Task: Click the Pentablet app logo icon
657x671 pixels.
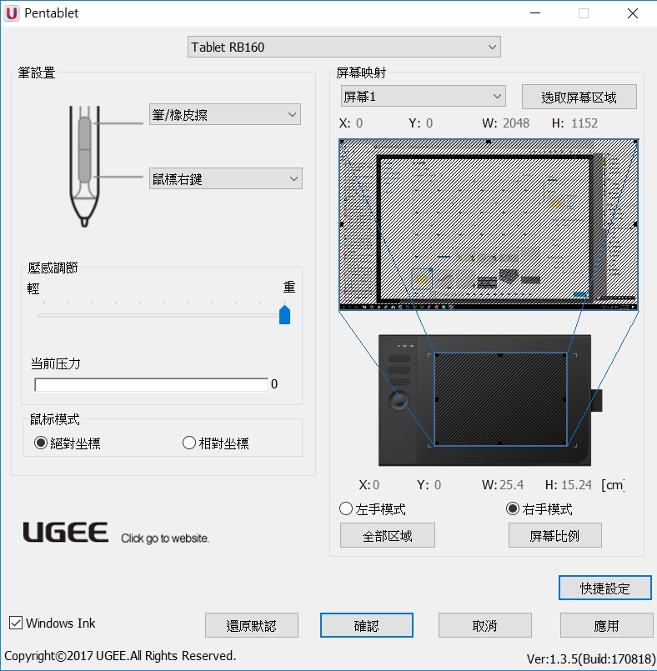Action: coord(13,13)
